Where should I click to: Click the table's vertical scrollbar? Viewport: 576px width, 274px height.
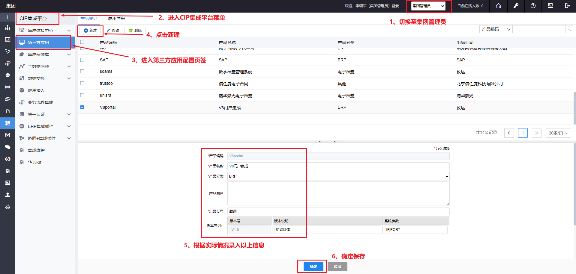[x=574, y=108]
